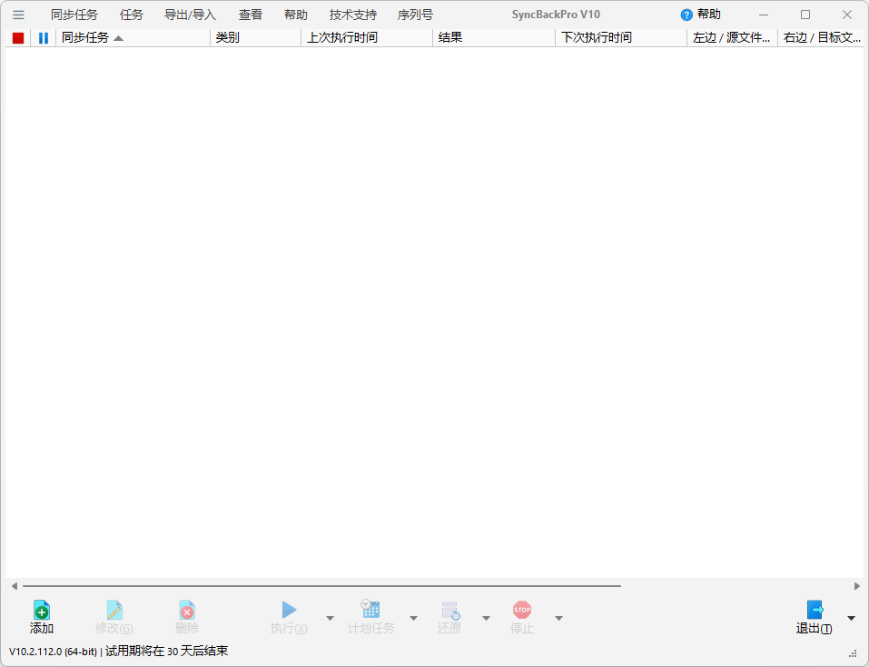Minimize the SyncBackPro window
The height and width of the screenshot is (667, 869).
tap(764, 15)
